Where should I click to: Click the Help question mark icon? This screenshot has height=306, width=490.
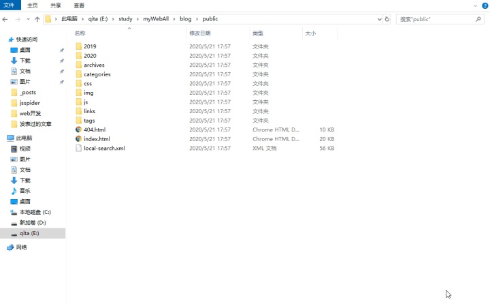click(x=484, y=5)
